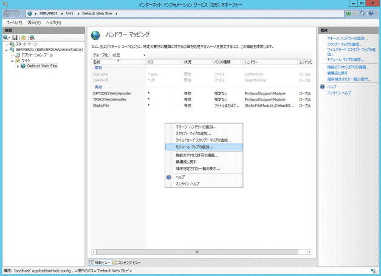Choose モジュール マップの追加 in the context menu

[204, 147]
